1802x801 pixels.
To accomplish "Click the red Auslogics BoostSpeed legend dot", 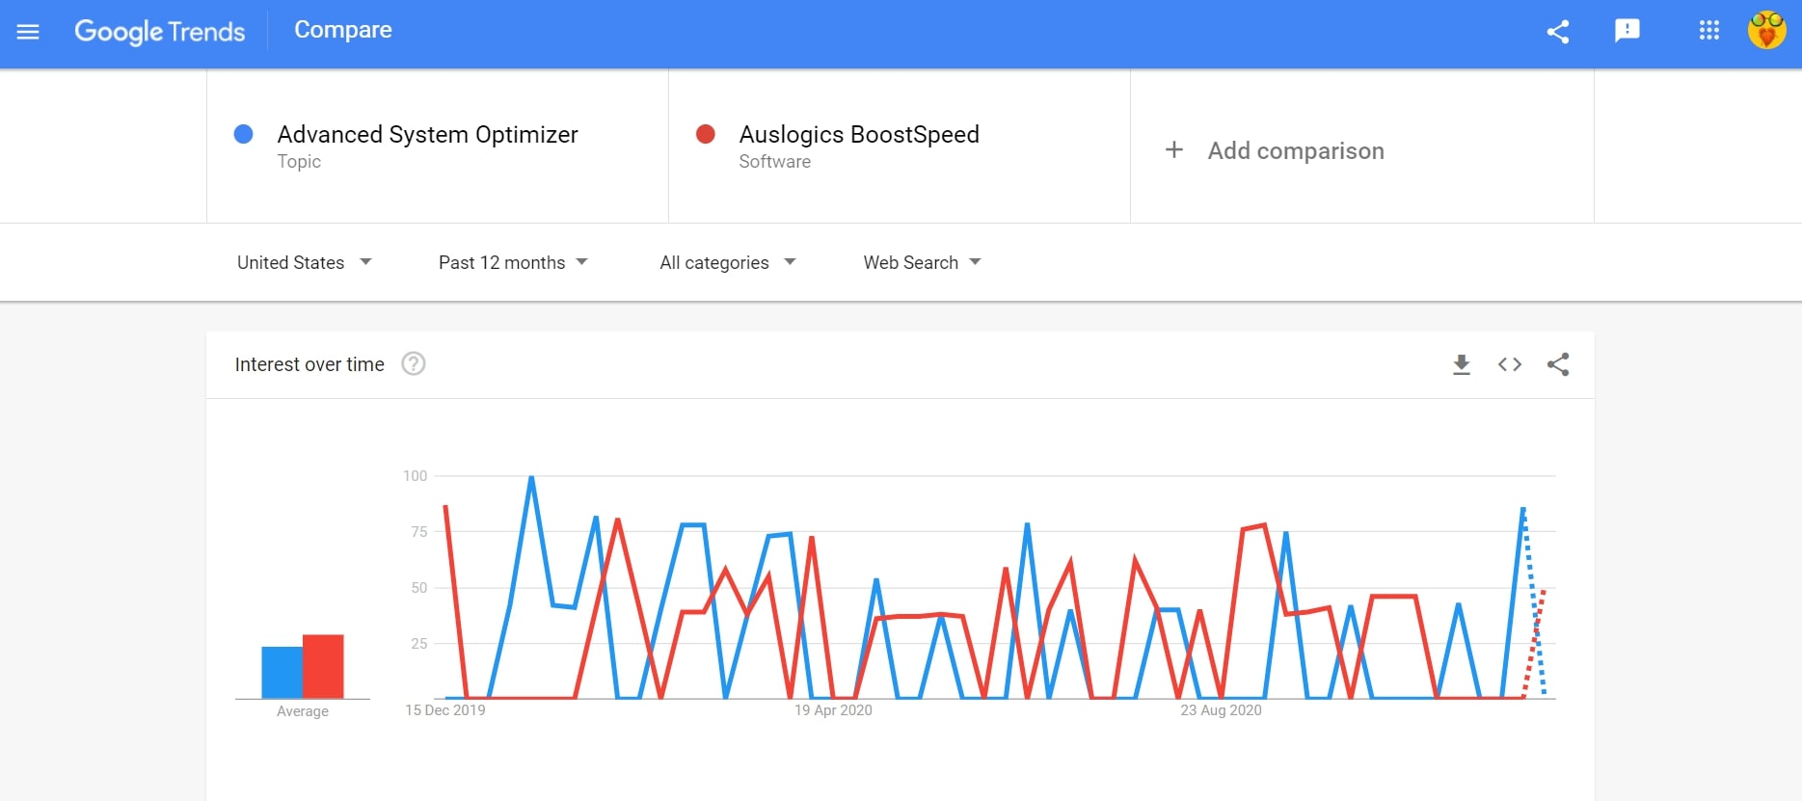I will pos(706,134).
